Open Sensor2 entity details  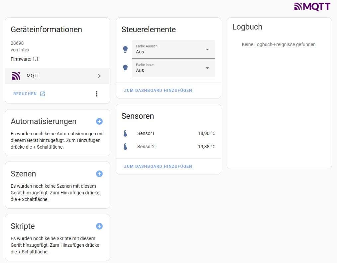(146, 147)
